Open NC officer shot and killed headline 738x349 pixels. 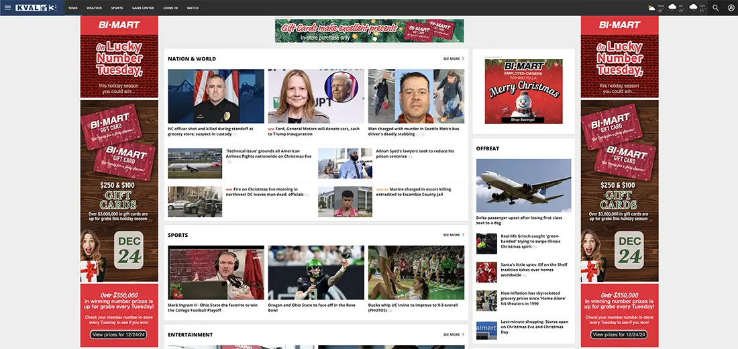coord(211,132)
